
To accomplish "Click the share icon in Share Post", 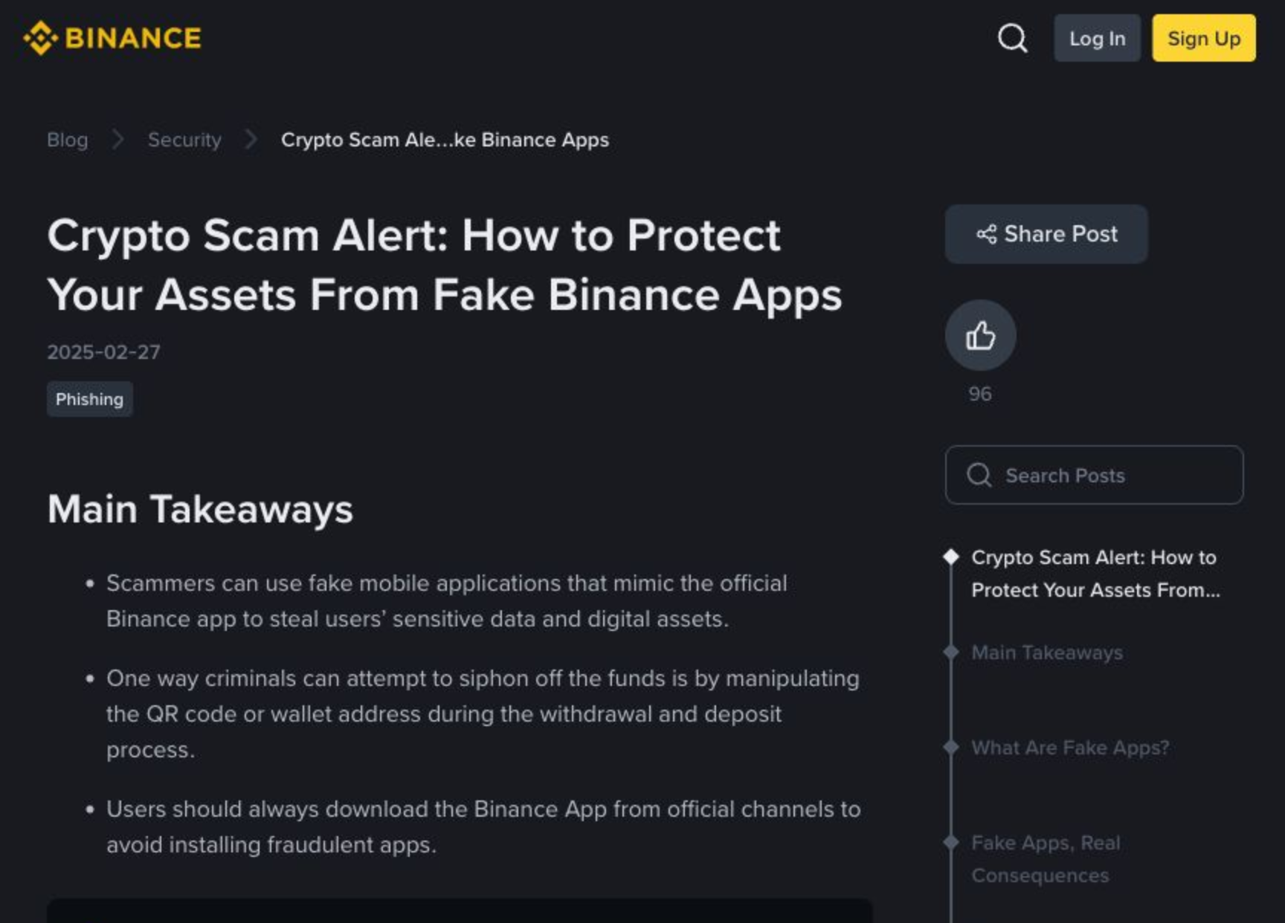I will pos(986,234).
